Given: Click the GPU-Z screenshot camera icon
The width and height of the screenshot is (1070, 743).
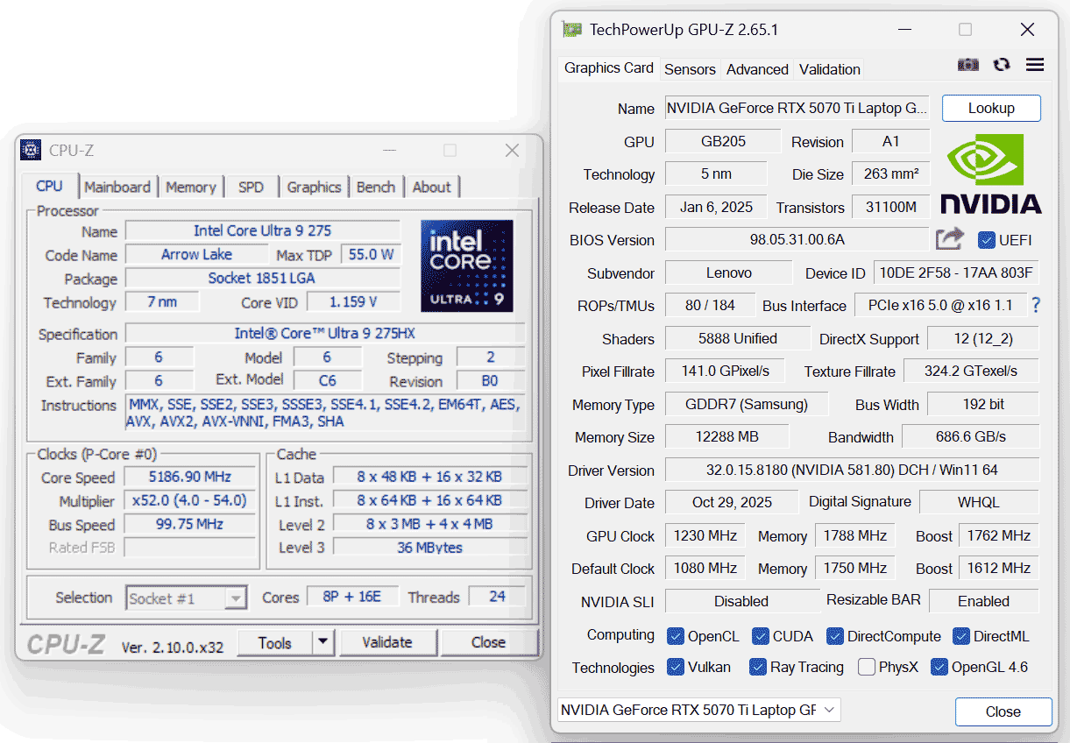Looking at the screenshot, I should tap(967, 65).
